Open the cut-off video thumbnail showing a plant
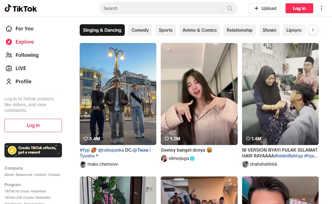 (x=118, y=190)
